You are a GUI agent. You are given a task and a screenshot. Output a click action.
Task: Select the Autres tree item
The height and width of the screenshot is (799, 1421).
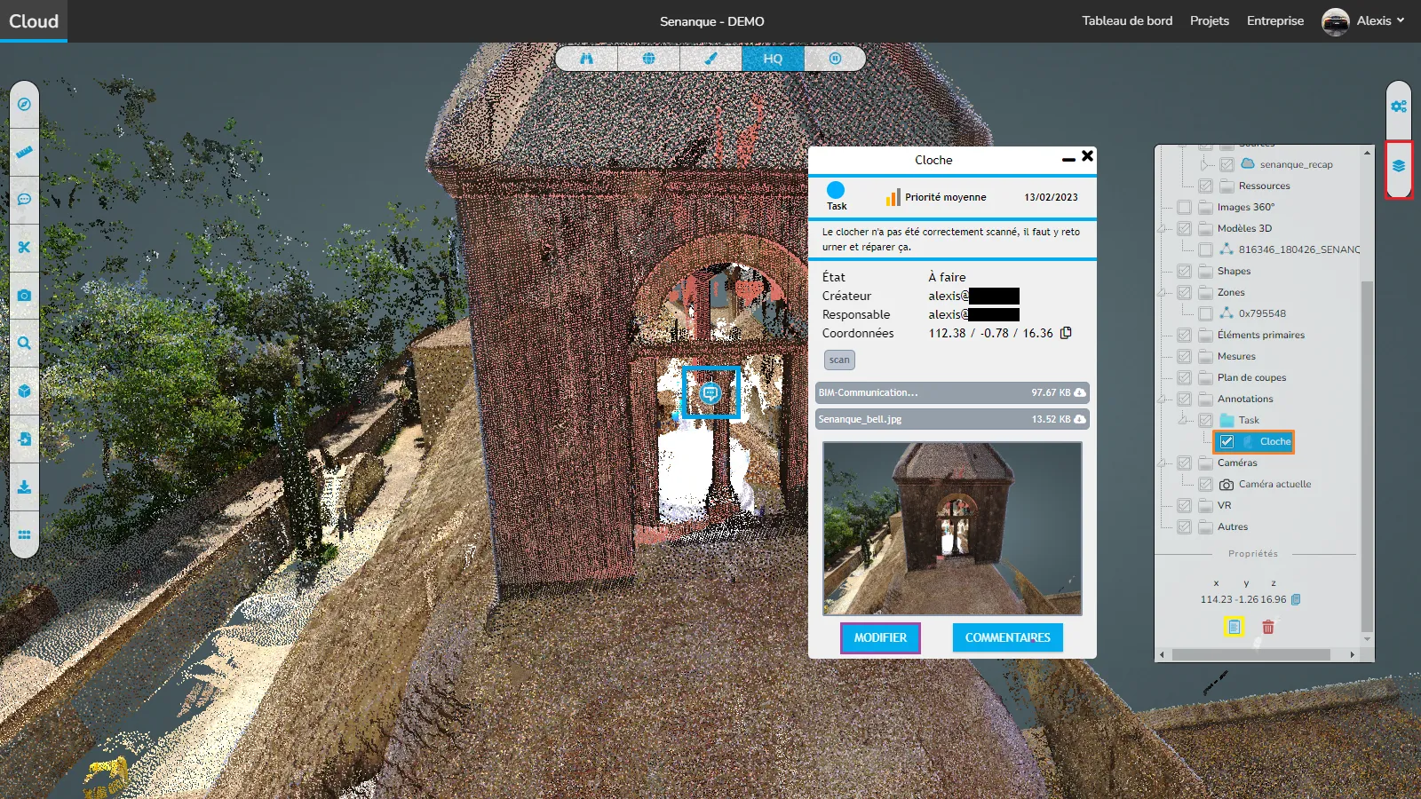(x=1233, y=526)
